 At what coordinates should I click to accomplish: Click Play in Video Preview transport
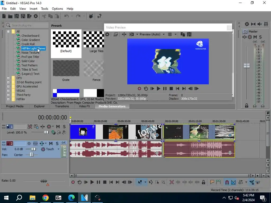[158, 89]
